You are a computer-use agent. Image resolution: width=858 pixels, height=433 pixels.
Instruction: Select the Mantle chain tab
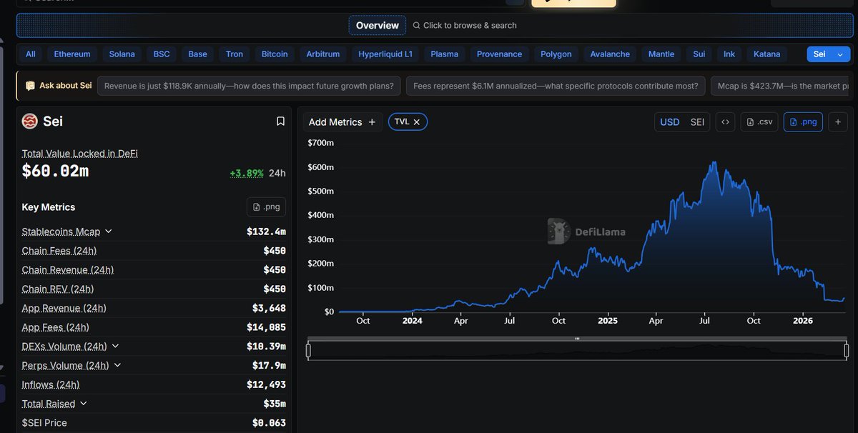tap(661, 54)
